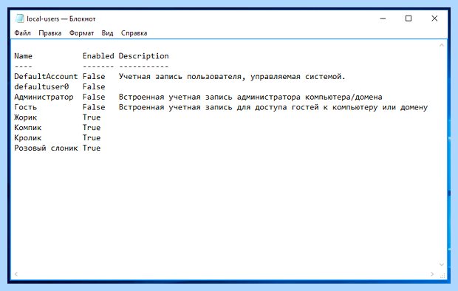Click 'True' in the Кролик row
Screen dimensions: 458x291
(92, 137)
